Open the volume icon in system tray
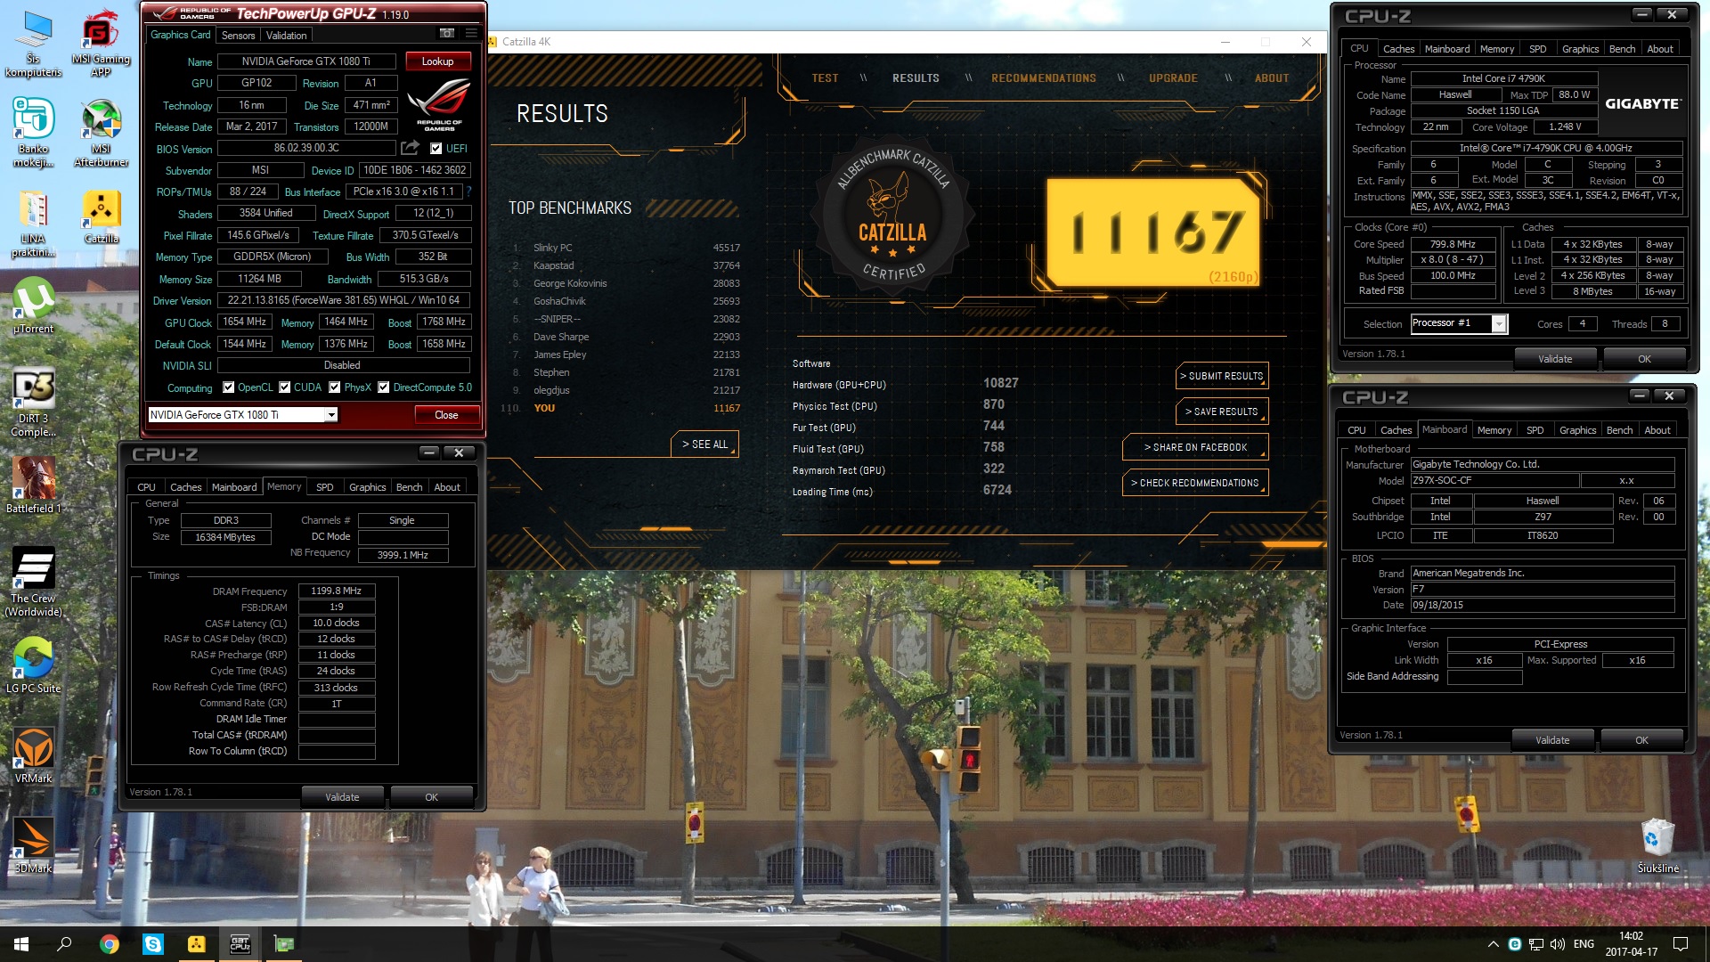Screen dimensions: 1710x962 pyautogui.click(x=1557, y=944)
